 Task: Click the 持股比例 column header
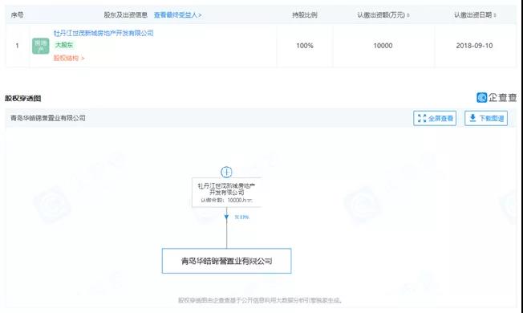(x=305, y=15)
